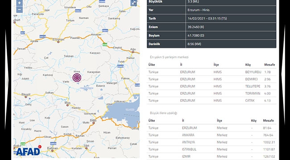The image size is (290, 160).
Task: Zoom in on the map
Action: tap(20, 3)
